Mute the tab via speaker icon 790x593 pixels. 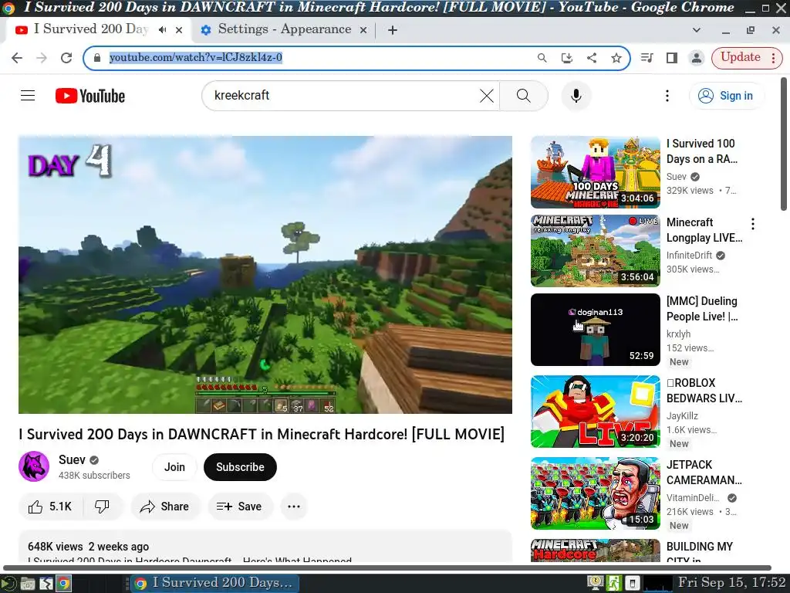(x=162, y=30)
